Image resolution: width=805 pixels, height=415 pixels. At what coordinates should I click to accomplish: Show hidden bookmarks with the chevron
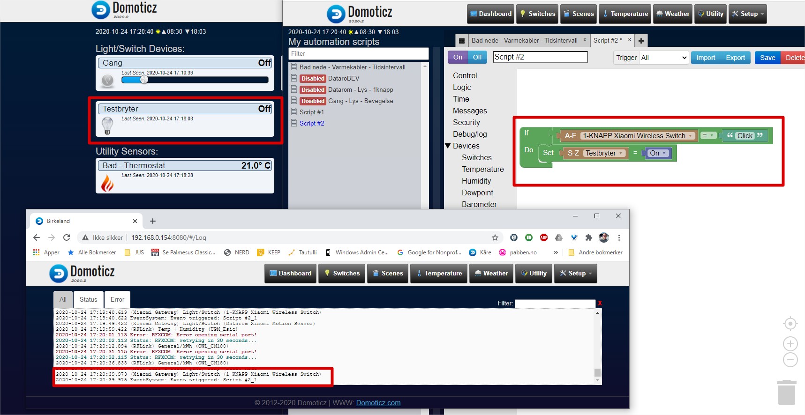point(556,252)
